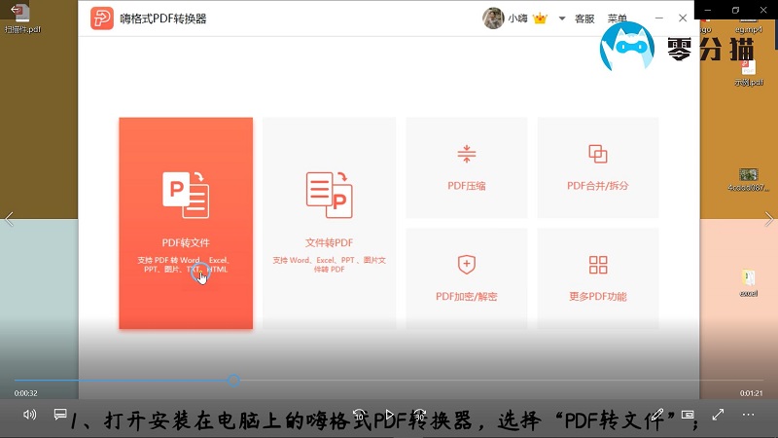Screen dimensions: 778x438
Task: Open the more options ellipsis
Action: click(x=748, y=415)
